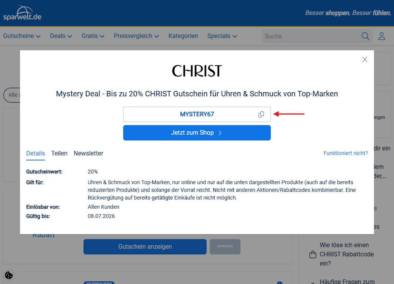Viewport: 394px width, 284px height.
Task: Click the shopping bag icon beside Rabattcode question
Action: [313, 255]
